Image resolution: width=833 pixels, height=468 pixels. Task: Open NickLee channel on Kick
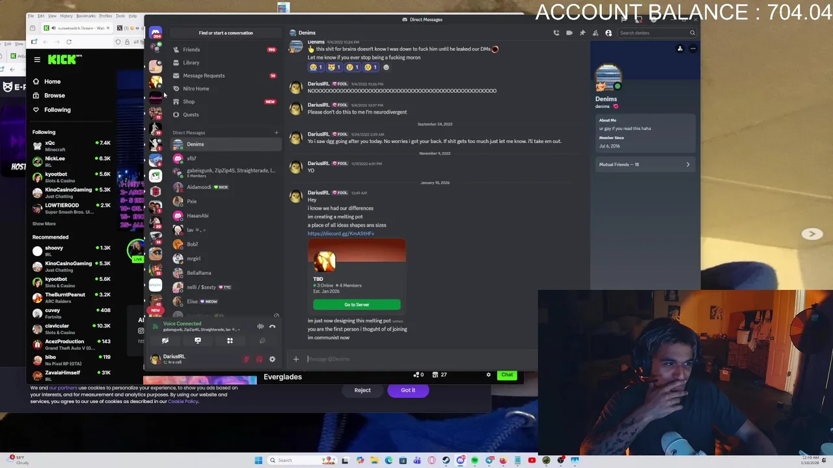72,161
